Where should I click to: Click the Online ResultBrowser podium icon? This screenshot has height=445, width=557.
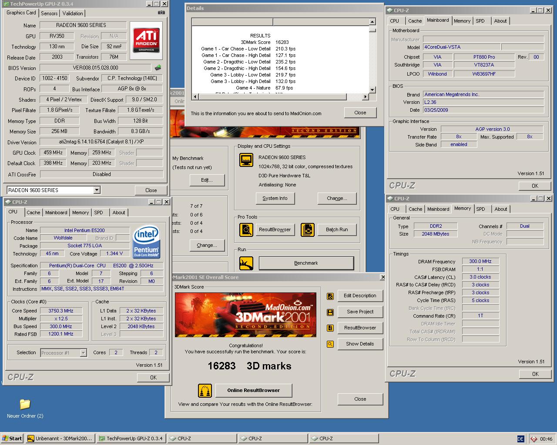[x=205, y=391]
